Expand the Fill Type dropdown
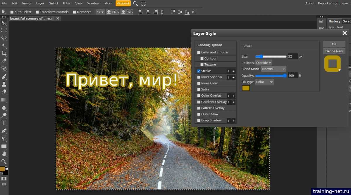Image resolution: width=351 pixels, height=195 pixels. 264,82
